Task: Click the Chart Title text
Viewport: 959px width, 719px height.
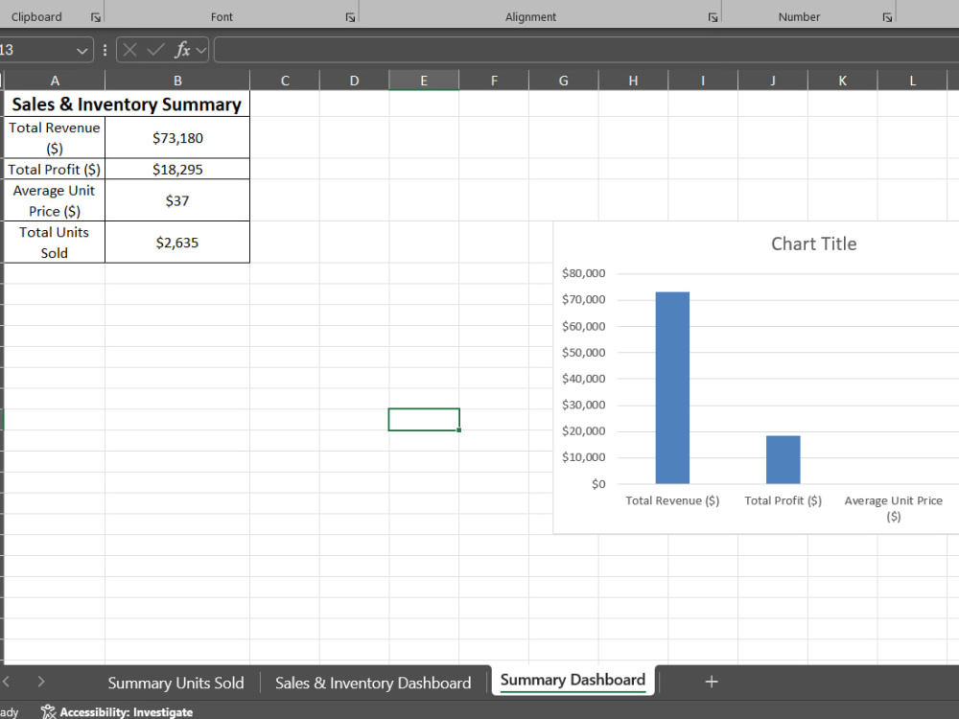Action: tap(813, 244)
